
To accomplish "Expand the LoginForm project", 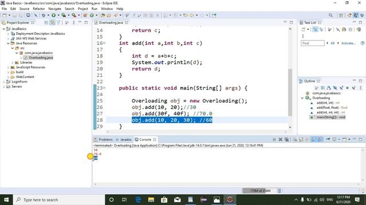I will click(x=4, y=82).
